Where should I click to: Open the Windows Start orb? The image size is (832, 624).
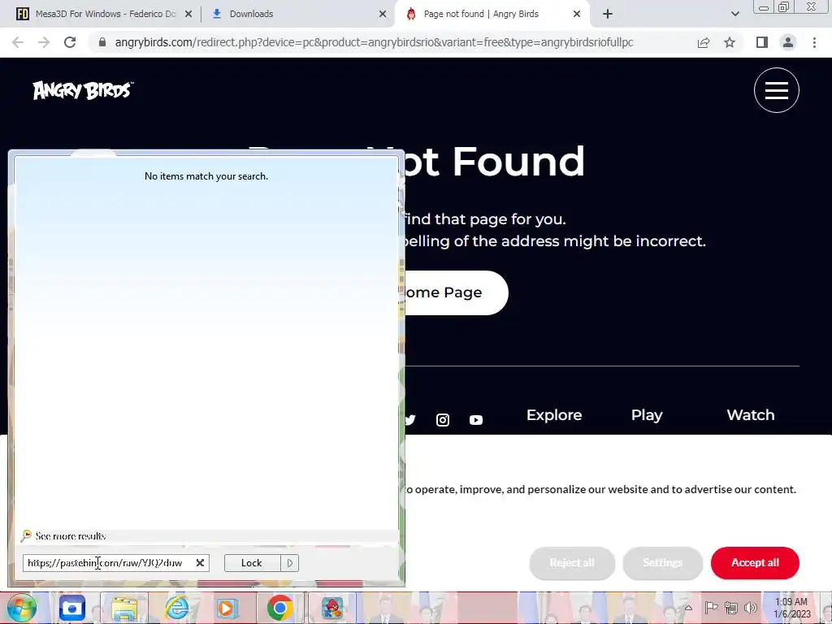tap(21, 608)
